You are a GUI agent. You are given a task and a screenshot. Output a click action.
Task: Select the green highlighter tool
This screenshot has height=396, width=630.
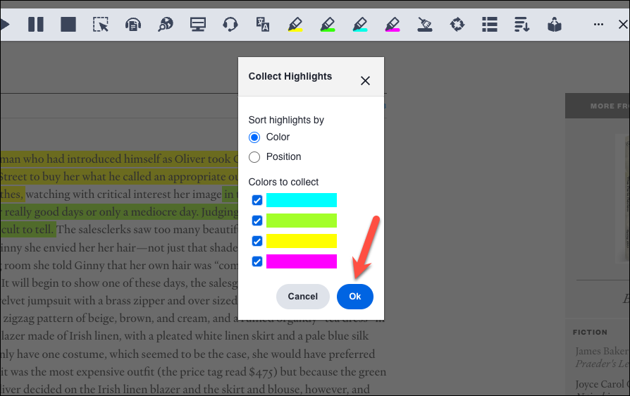(328, 25)
